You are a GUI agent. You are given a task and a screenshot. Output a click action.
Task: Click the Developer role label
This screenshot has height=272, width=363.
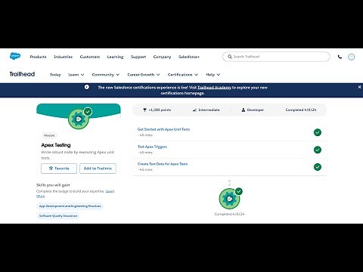pyautogui.click(x=256, y=110)
